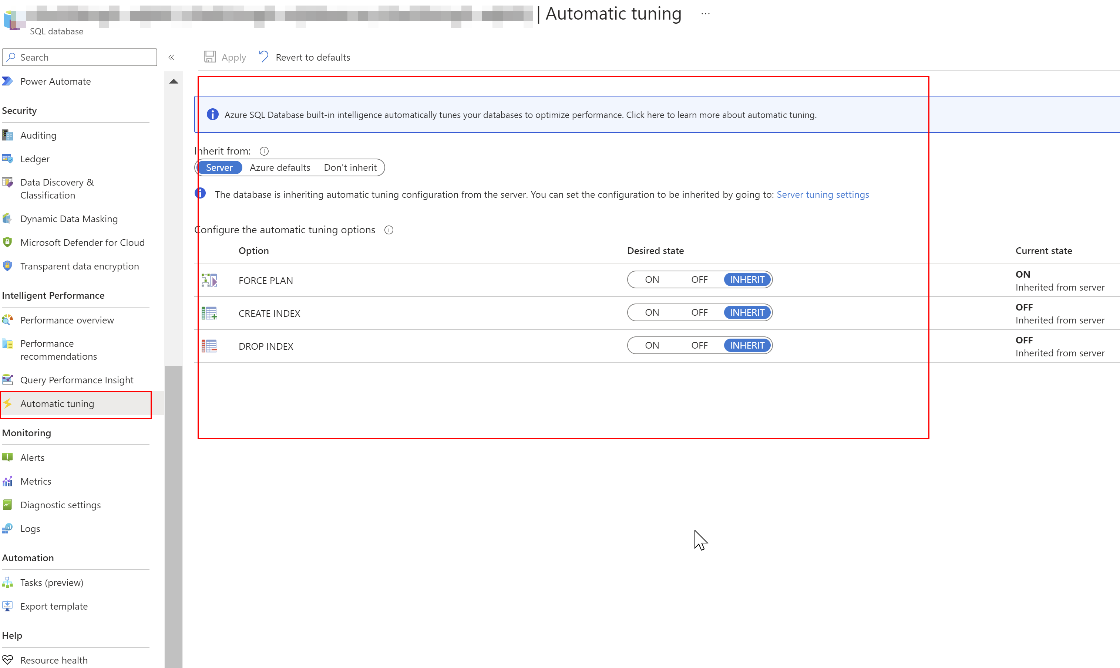
Task: Click the sidebar Search input field
Action: (80, 57)
